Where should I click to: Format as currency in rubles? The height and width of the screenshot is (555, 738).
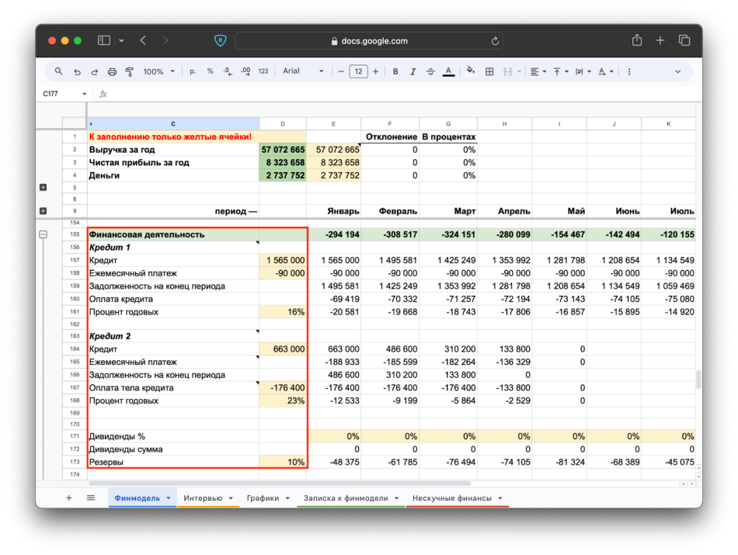[x=193, y=71]
